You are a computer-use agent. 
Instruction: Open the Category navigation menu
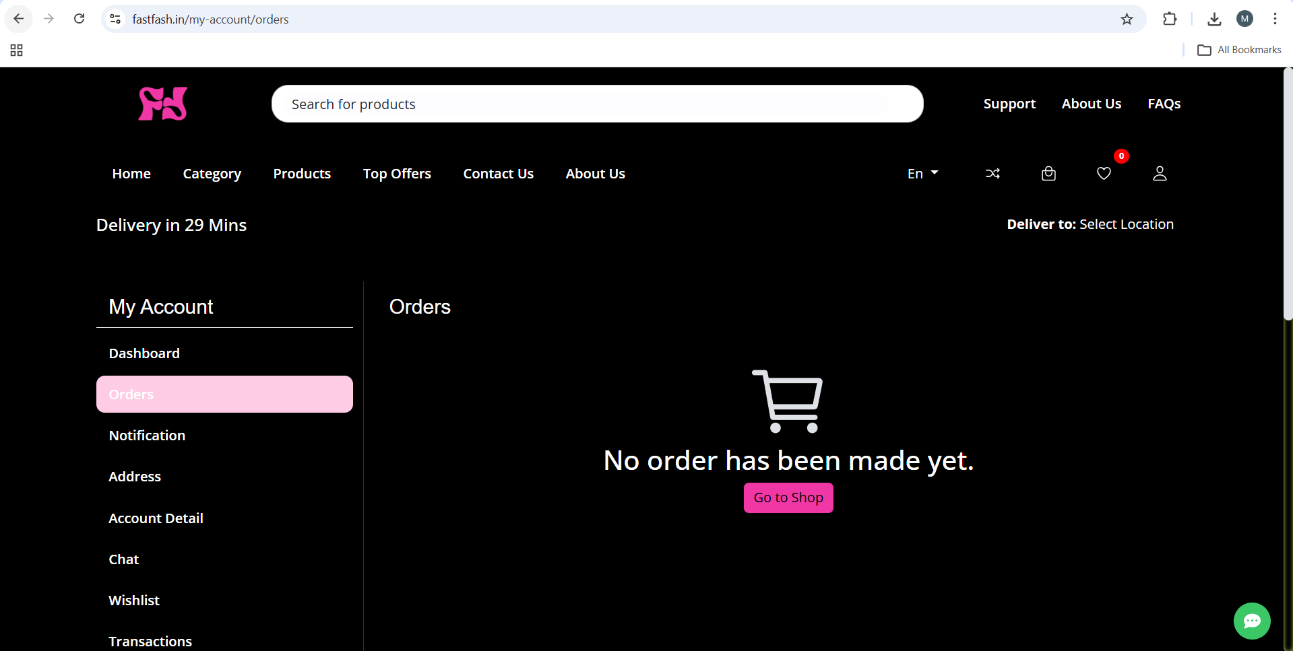tap(212, 174)
